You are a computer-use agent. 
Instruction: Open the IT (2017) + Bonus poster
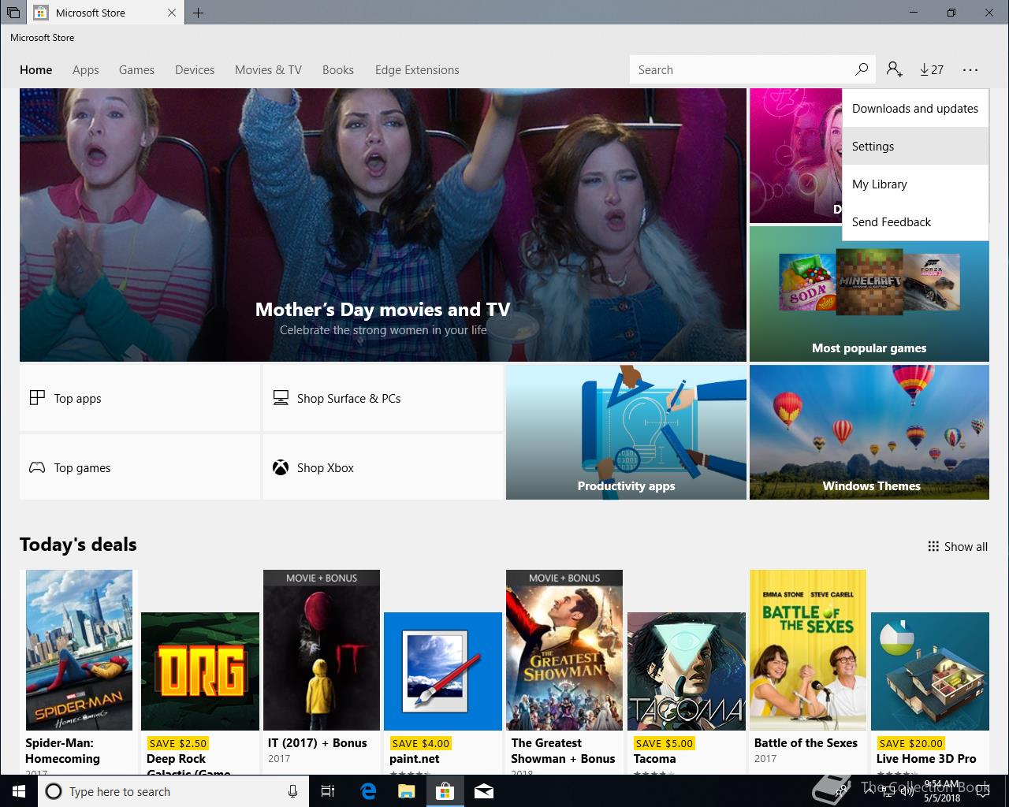[x=322, y=650]
